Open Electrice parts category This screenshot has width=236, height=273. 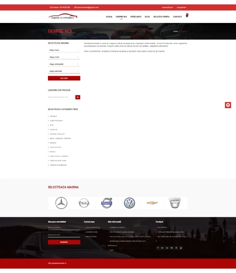[53, 143]
